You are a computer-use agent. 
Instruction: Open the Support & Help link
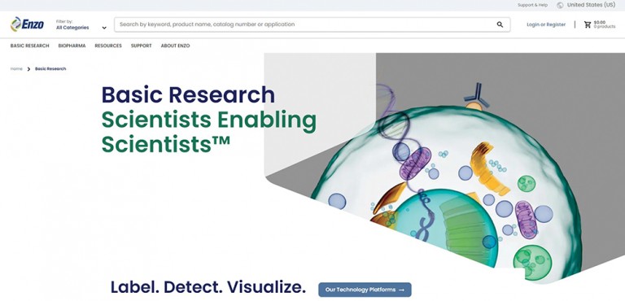pyautogui.click(x=532, y=5)
